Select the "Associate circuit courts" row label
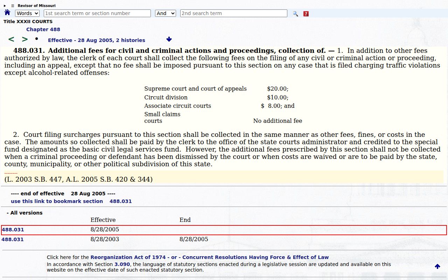 [177, 106]
